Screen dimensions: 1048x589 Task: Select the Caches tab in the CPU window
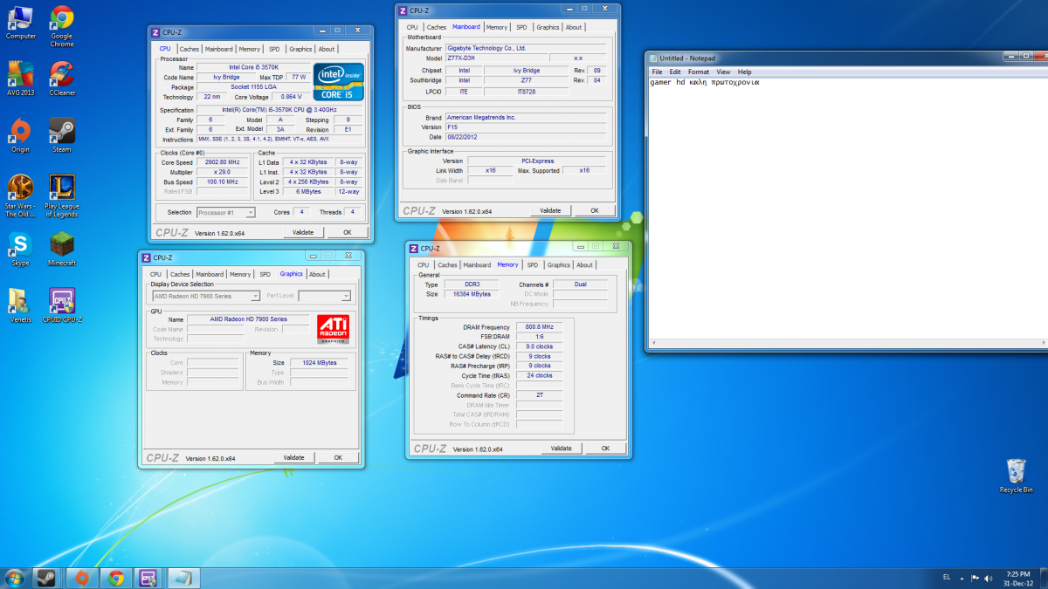point(190,50)
